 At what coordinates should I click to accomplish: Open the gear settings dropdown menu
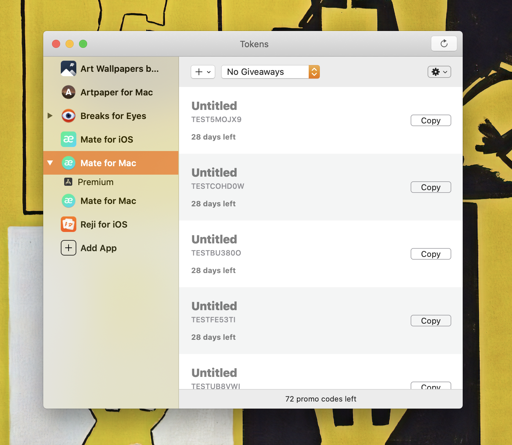point(439,72)
